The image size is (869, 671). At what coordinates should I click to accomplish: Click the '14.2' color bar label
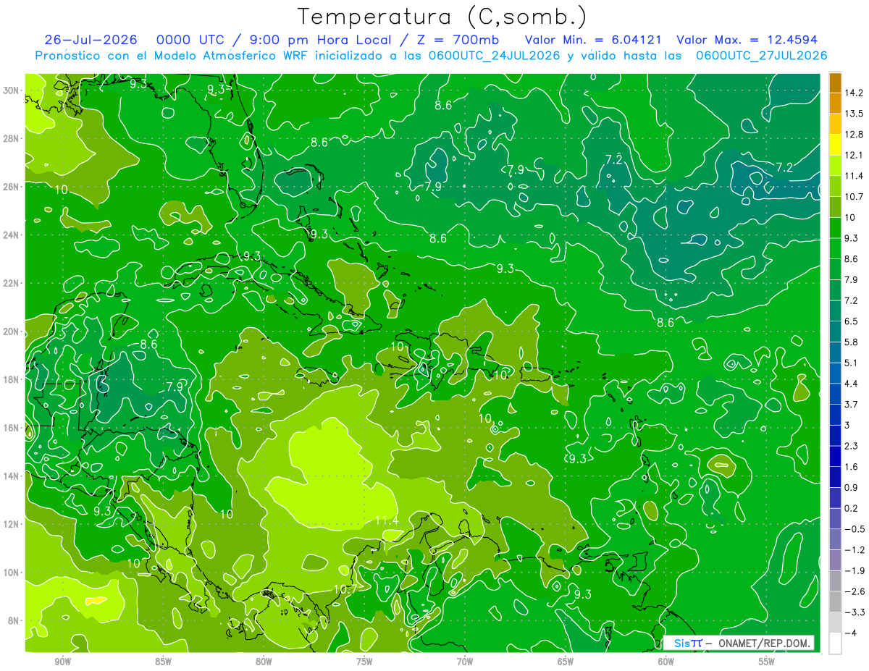854,93
